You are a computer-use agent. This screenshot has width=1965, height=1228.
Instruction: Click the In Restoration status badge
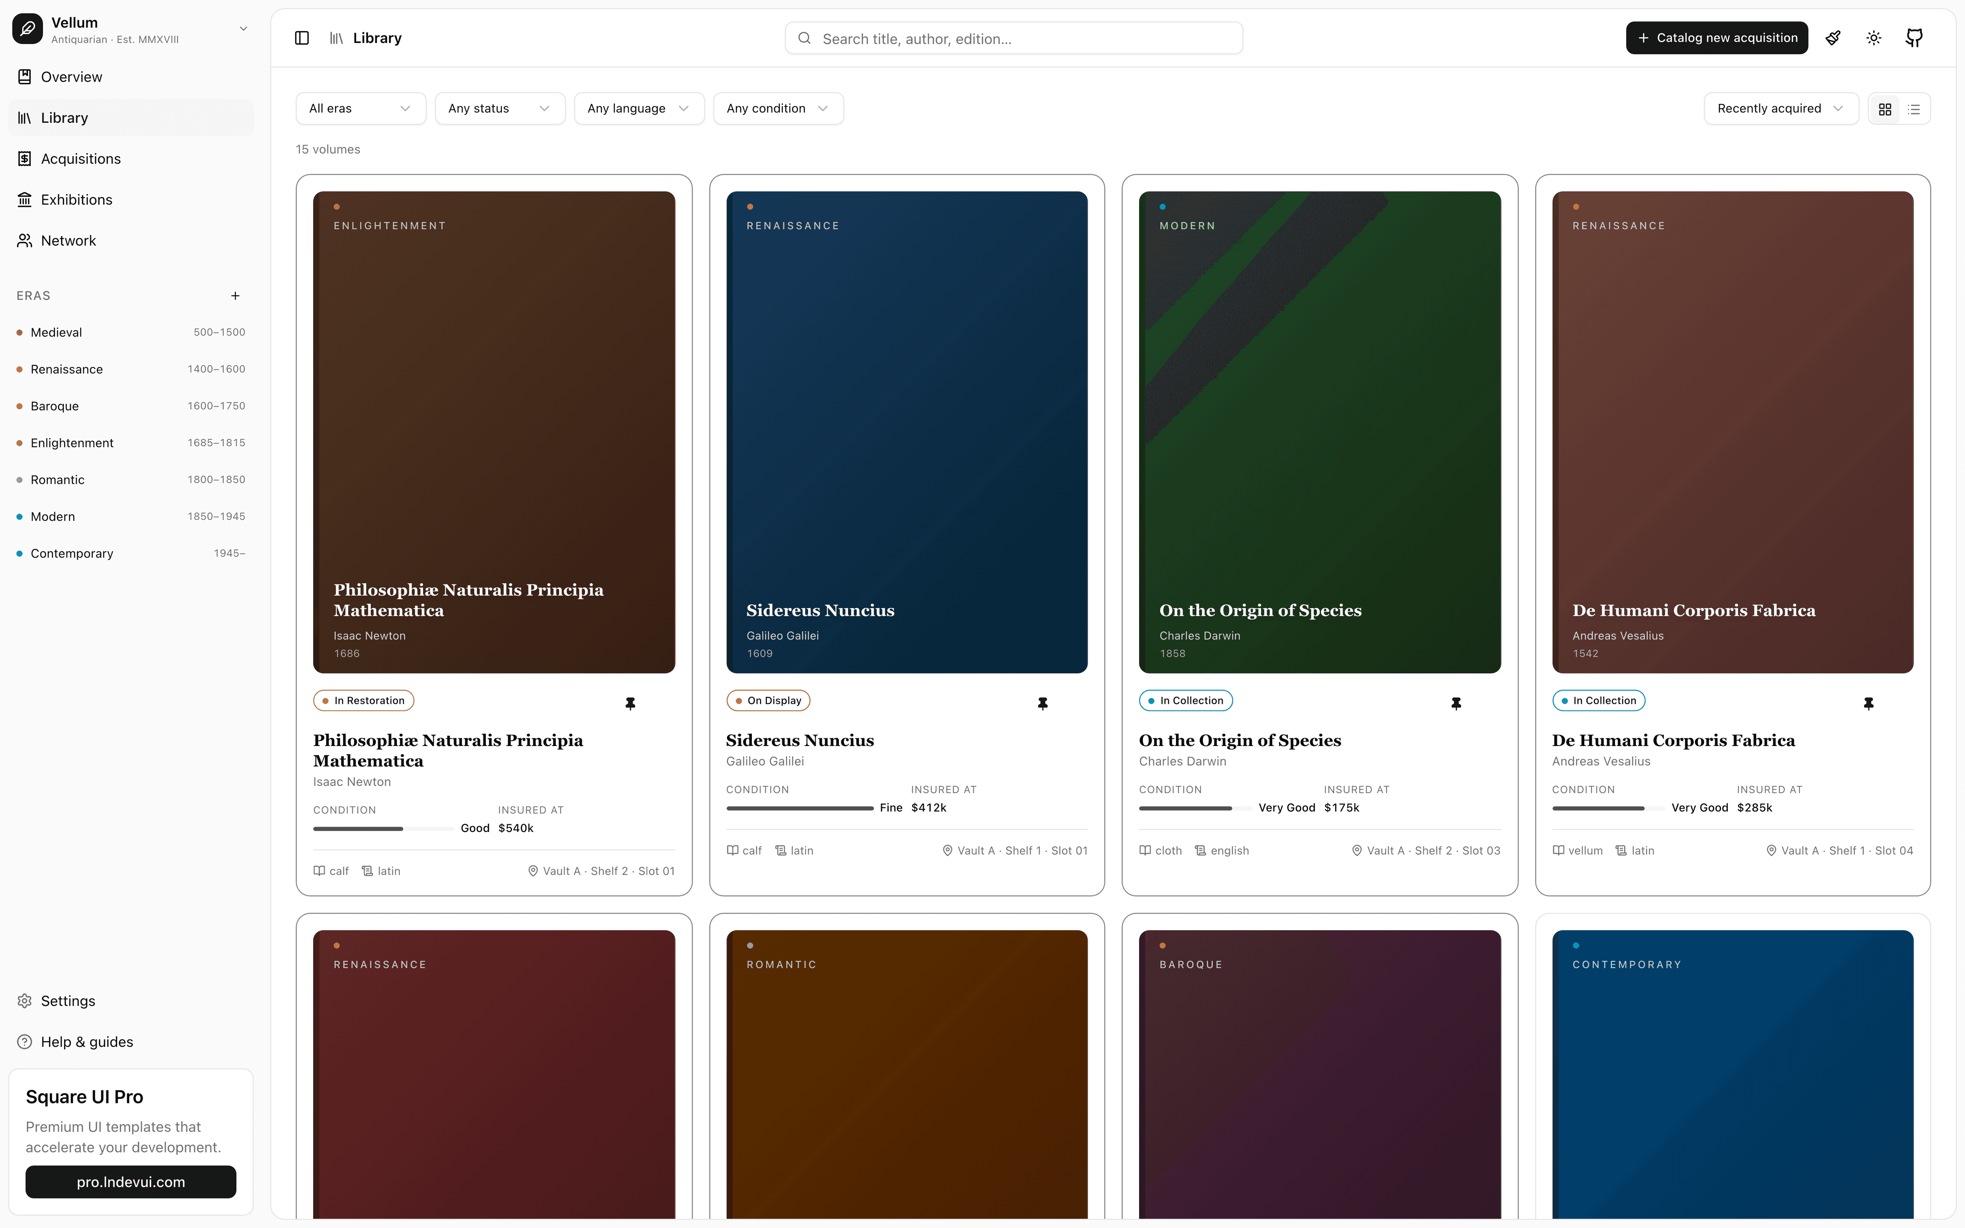[364, 701]
